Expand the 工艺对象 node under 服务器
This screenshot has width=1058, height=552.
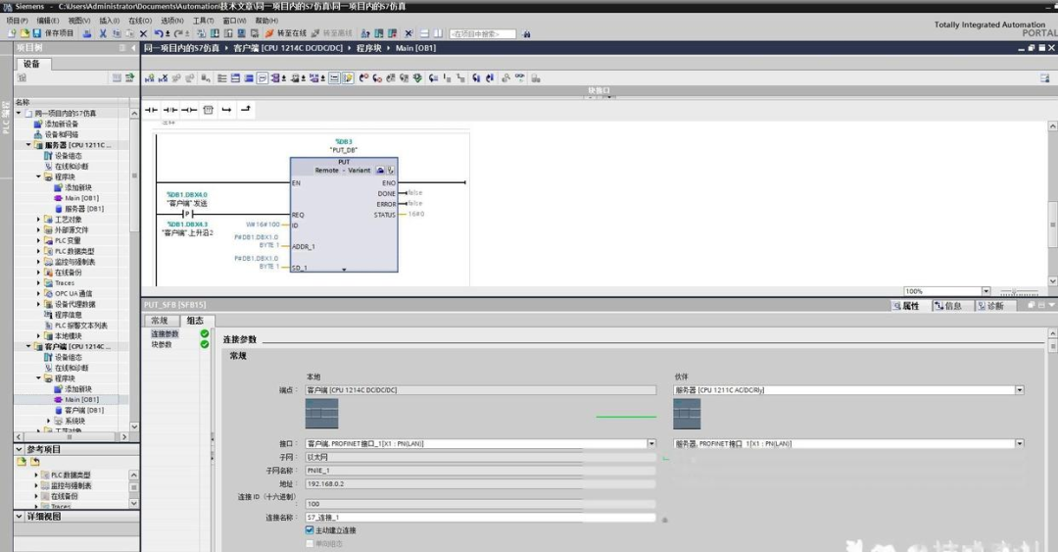(x=38, y=220)
